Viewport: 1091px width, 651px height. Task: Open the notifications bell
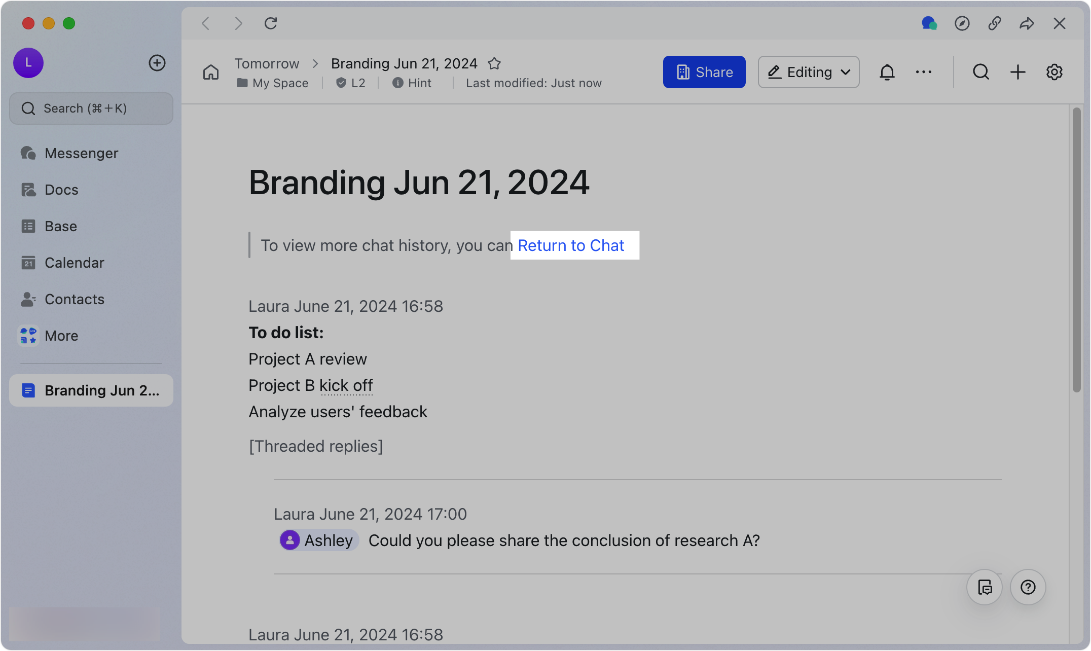887,73
